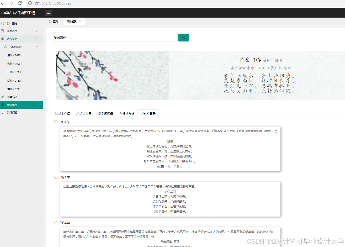Collapse the 按朝代浏览 dropdown

coord(36,46)
